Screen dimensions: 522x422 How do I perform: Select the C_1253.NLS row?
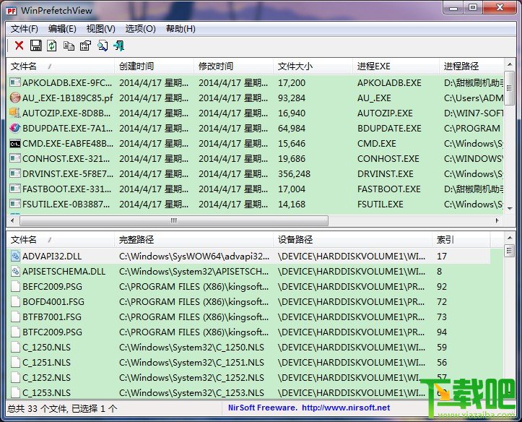tap(248, 392)
